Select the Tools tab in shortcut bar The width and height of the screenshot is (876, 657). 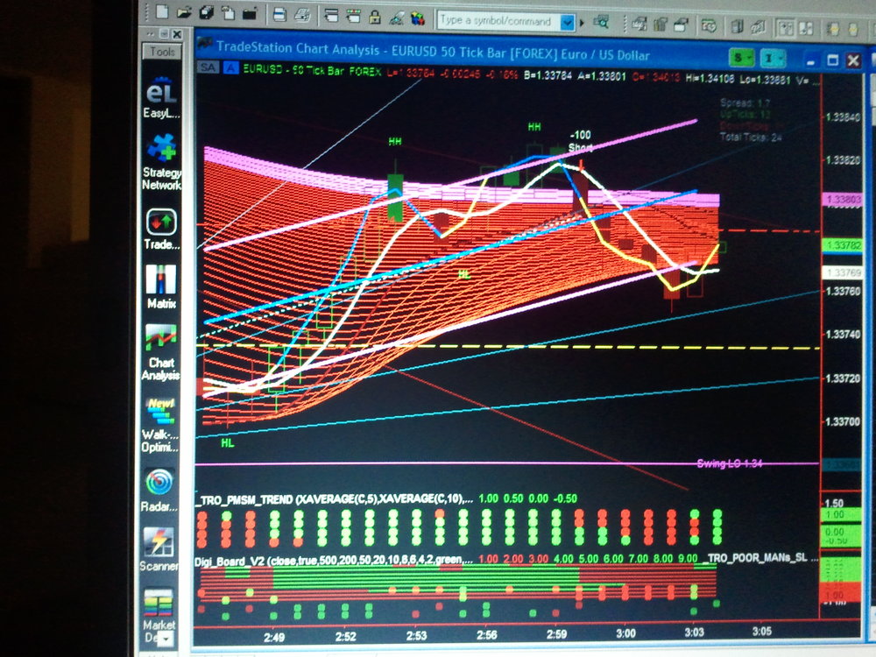(162, 52)
